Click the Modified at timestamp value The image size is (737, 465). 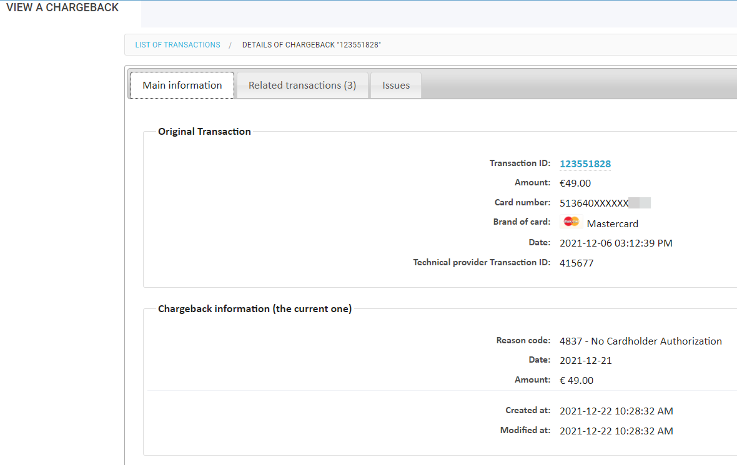tap(616, 431)
